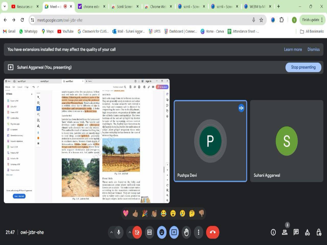The image size is (327, 245).
Task: Stop presenting your screen
Action: (x=303, y=67)
